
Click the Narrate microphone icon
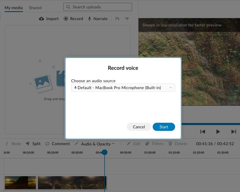pyautogui.click(x=90, y=19)
